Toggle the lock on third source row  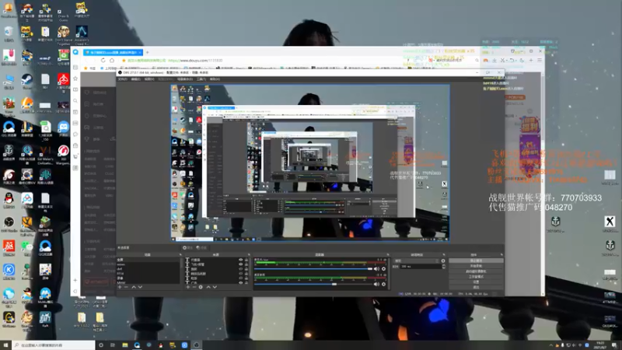(x=246, y=269)
